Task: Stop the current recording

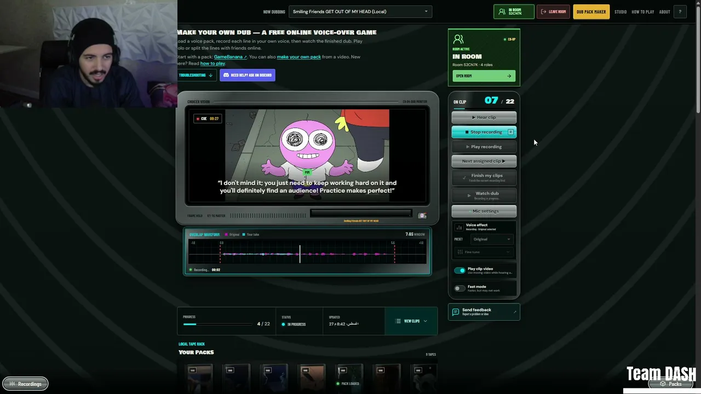Action: 484,132
